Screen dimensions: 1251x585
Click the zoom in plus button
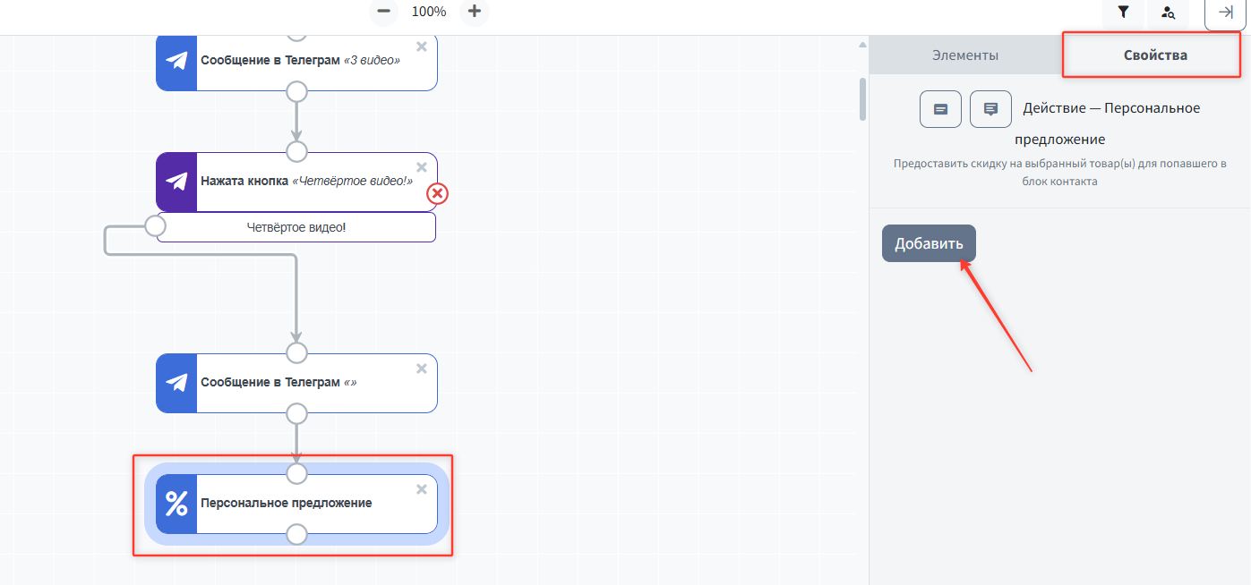coord(475,12)
